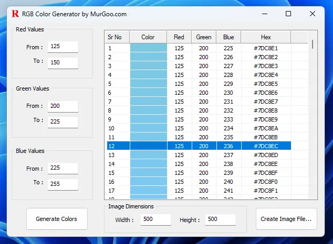Click the Generate Colors button
This screenshot has width=333, height=244.
[57, 219]
